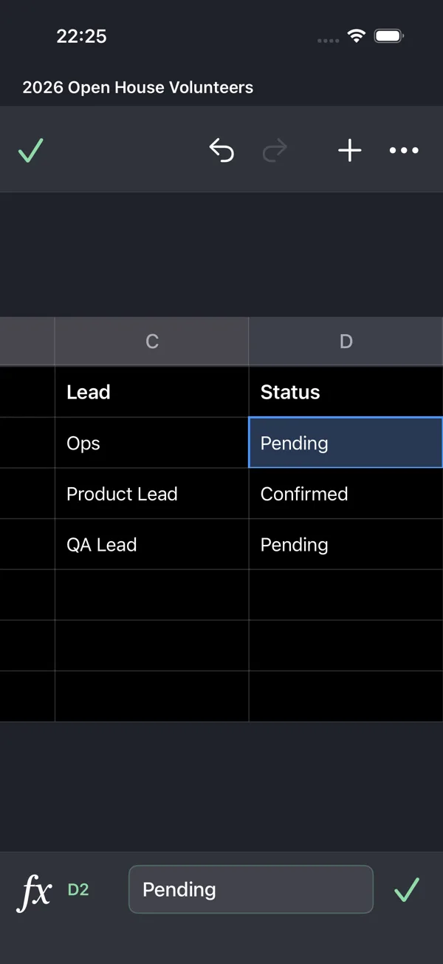
Task: Tap the highlighted Pending cell in Ops row
Action: 346,443
